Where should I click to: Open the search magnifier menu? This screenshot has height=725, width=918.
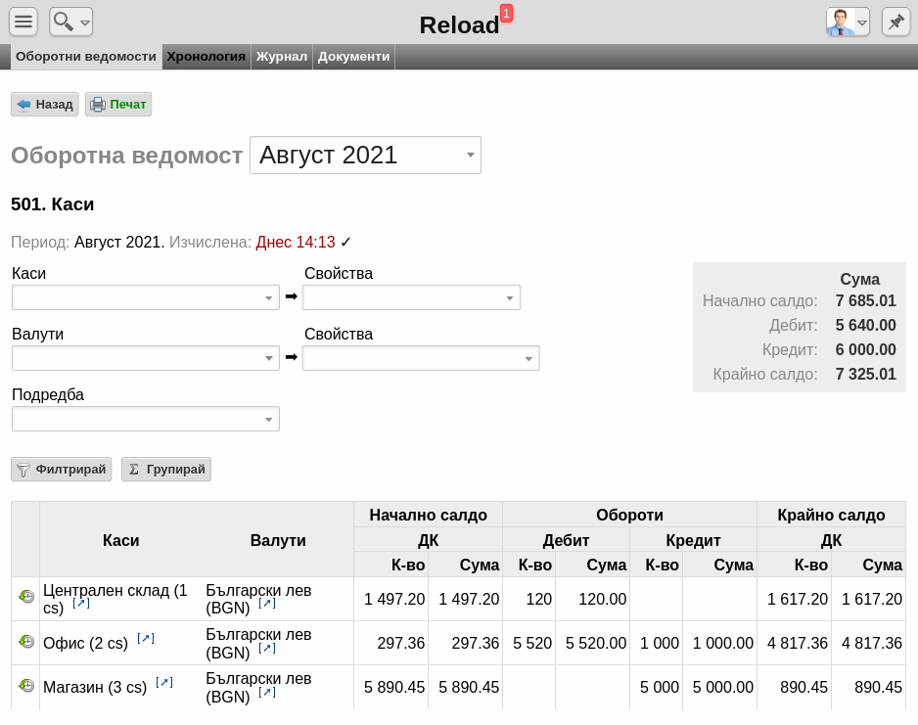(x=70, y=23)
